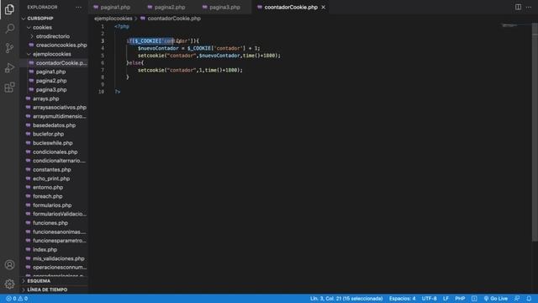Open the Manage gear settings icon
This screenshot has height=303, width=538.
(9, 284)
